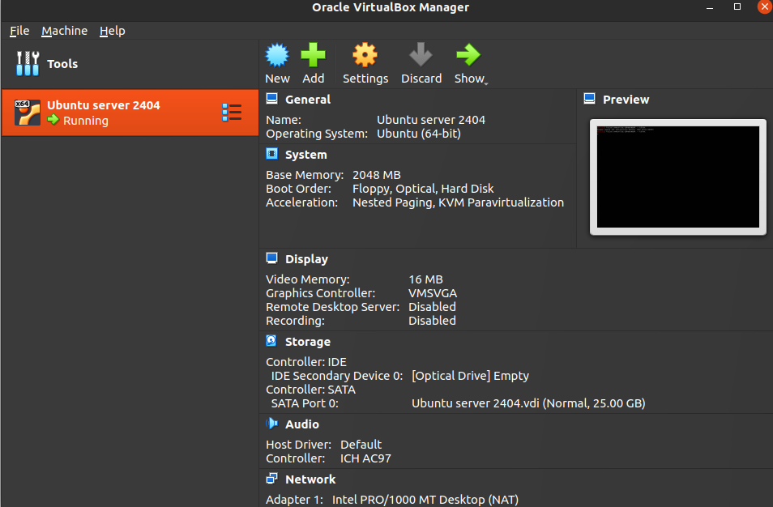This screenshot has width=773, height=507.
Task: Click the VM preview thumbnail
Action: coord(677,177)
